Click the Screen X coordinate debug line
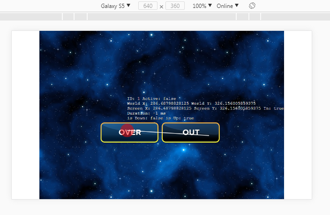The width and height of the screenshot is (330, 215). click(205, 108)
